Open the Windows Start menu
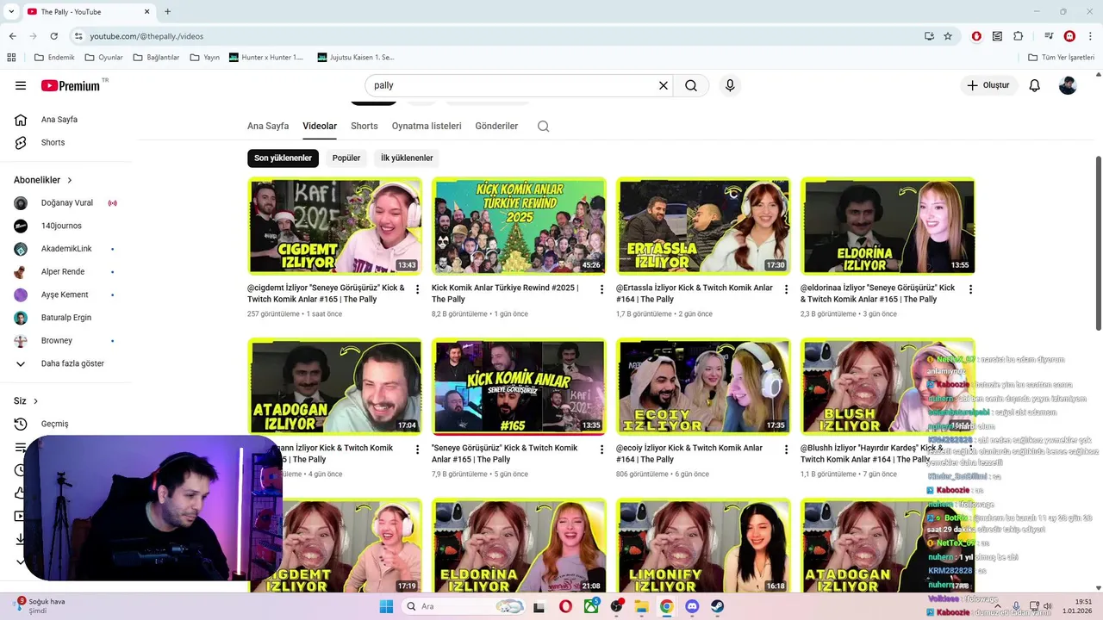This screenshot has height=620, width=1103. pos(386,606)
